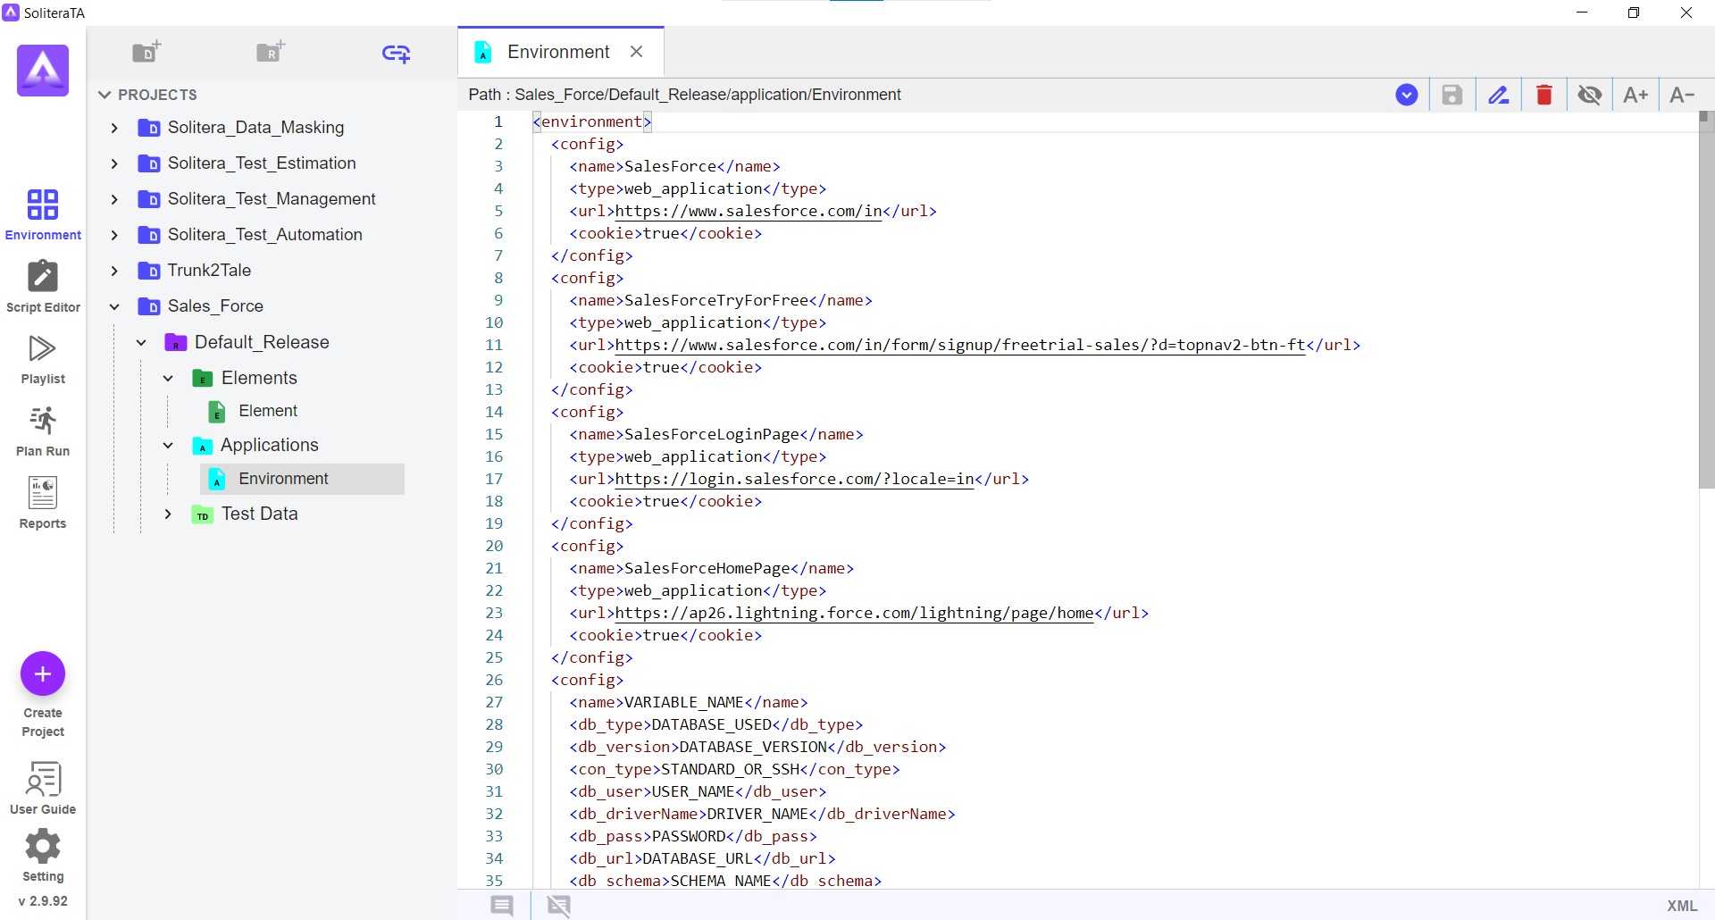This screenshot has height=920, width=1715.
Task: Click the salesforce.com/in URL link
Action: pos(749,211)
